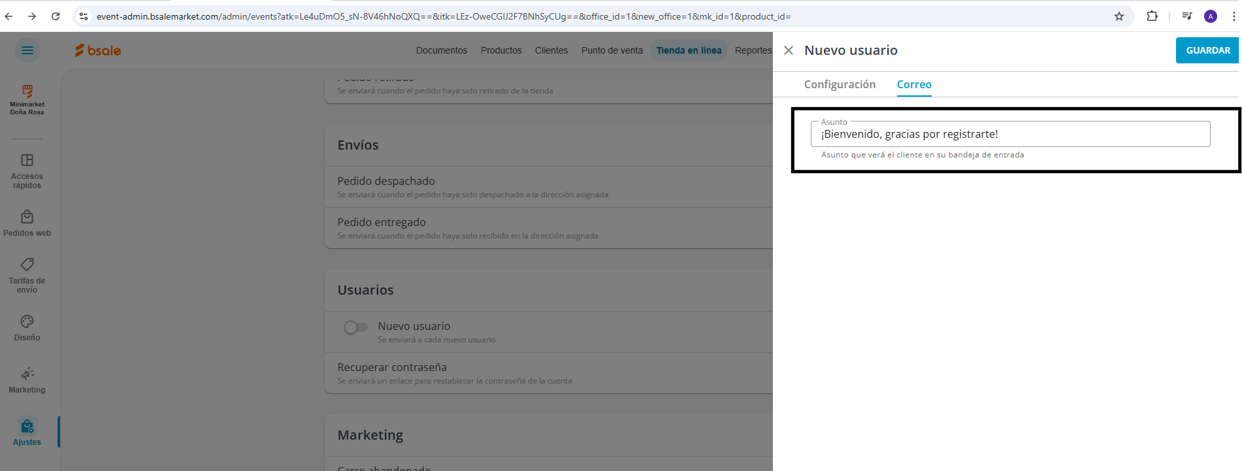Image resolution: width=1242 pixels, height=471 pixels.
Task: Open the Chrome profile avatar
Action: (1211, 16)
